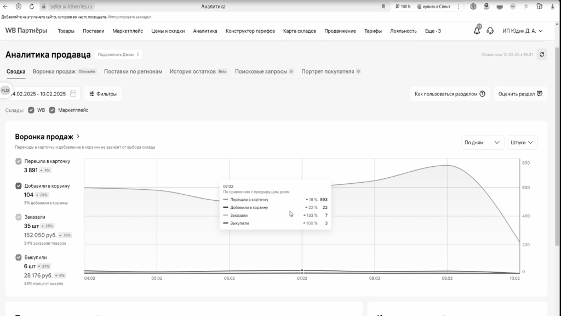Open Воронка продаж section via its chevron
Image resolution: width=561 pixels, height=316 pixels.
tap(78, 137)
